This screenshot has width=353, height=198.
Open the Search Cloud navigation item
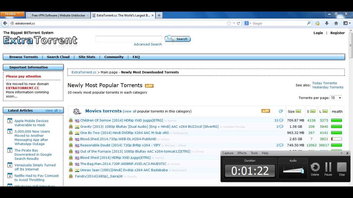click(58, 57)
